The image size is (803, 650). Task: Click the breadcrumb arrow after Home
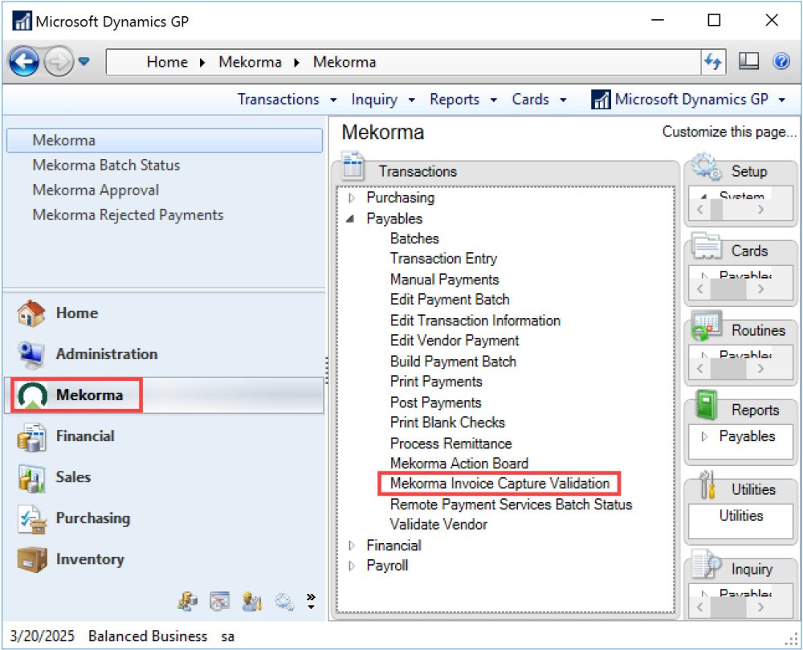pyautogui.click(x=202, y=63)
